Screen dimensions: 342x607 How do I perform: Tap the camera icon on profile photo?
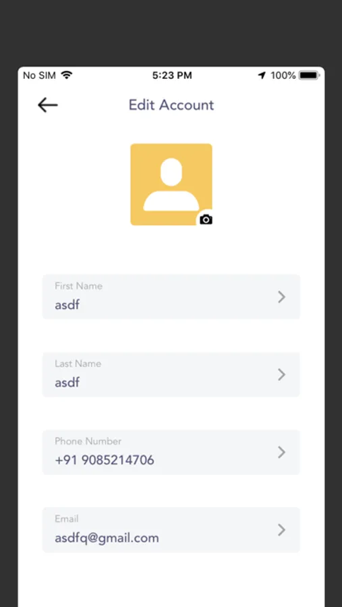206,219
